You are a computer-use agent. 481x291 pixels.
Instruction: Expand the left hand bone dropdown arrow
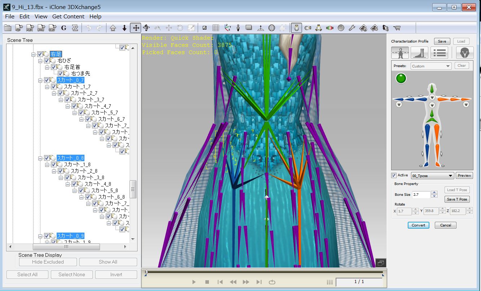tap(466, 105)
